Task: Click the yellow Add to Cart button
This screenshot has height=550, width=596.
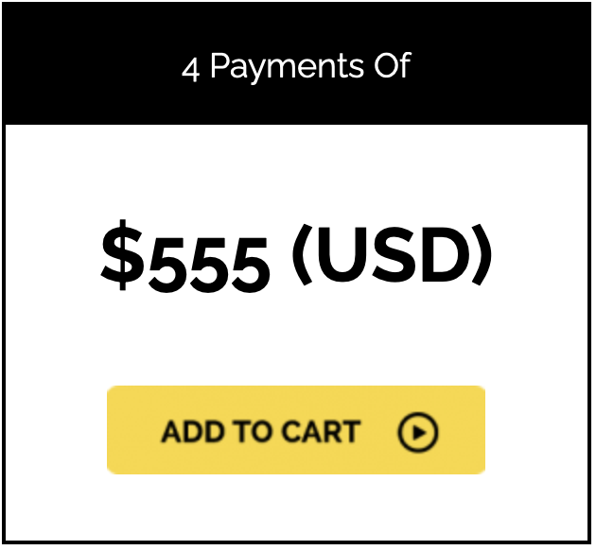Action: click(x=295, y=430)
